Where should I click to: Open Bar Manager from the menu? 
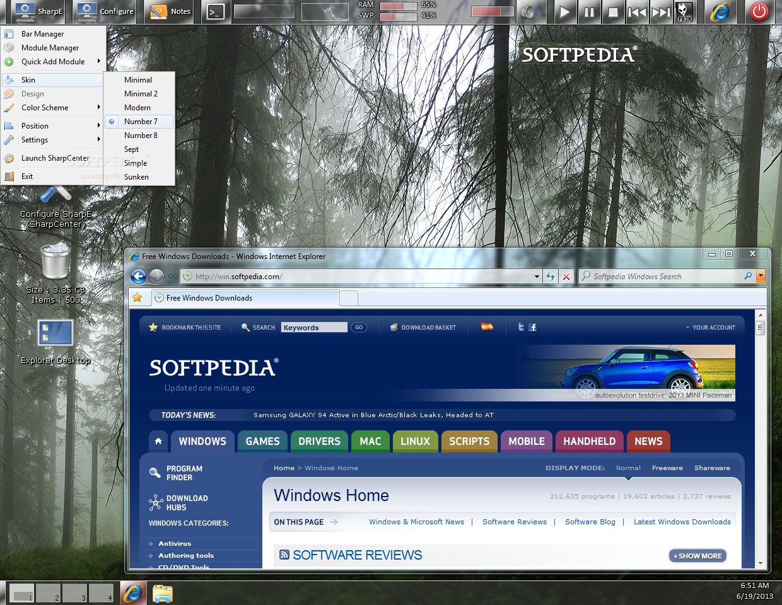(54, 34)
